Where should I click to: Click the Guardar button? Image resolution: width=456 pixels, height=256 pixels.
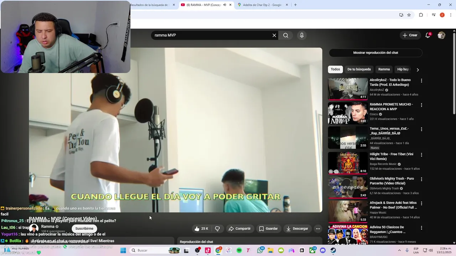pyautogui.click(x=268, y=229)
